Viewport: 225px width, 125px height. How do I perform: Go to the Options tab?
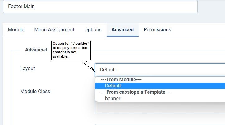[x=93, y=30]
